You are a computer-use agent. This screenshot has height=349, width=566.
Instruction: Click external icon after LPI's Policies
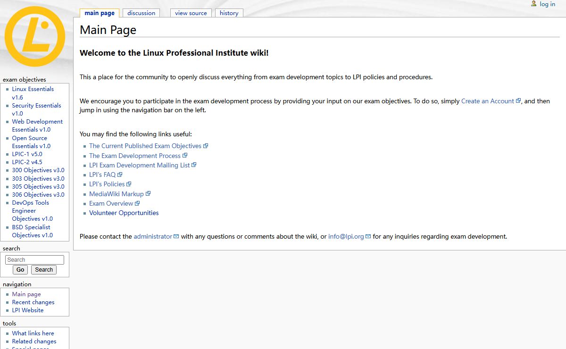129,184
